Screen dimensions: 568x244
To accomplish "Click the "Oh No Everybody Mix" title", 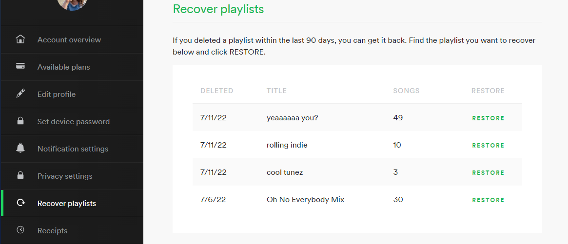I will [305, 200].
